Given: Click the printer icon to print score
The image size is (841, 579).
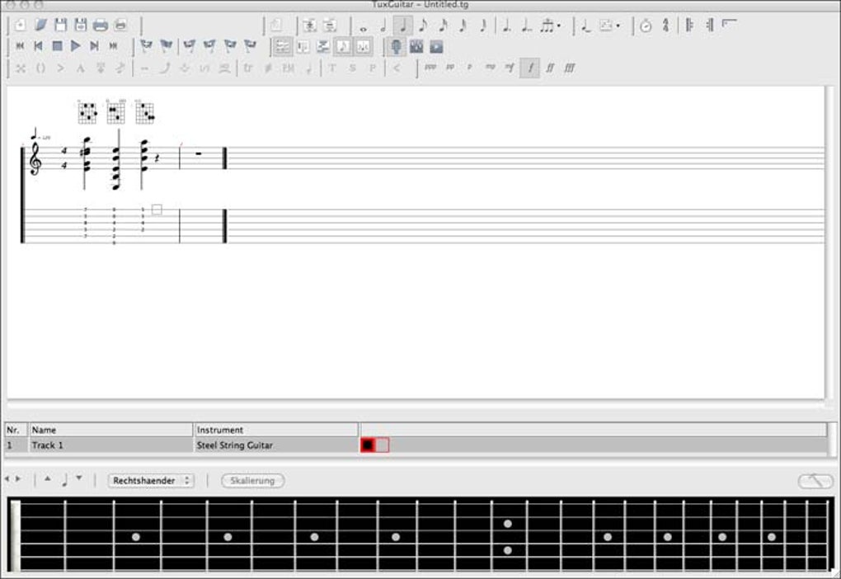Looking at the screenshot, I should [101, 26].
